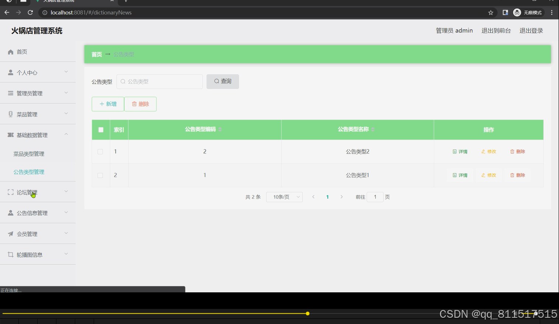
Task: Click the person icon beside 个人中心
Action: point(11,73)
